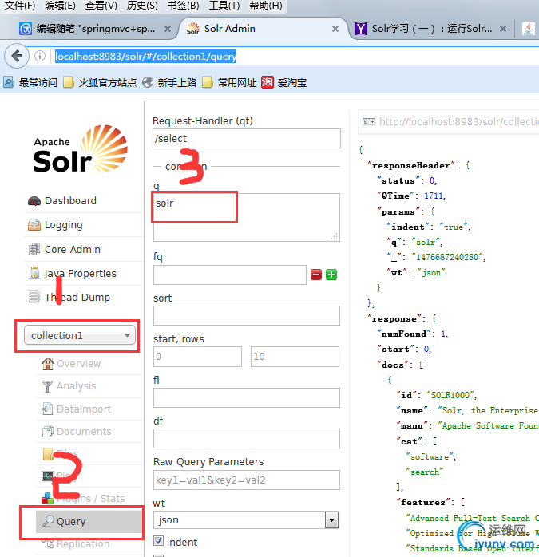Screen dimensions: 539x557
Task: Click the fl field list input
Action: pos(247,398)
